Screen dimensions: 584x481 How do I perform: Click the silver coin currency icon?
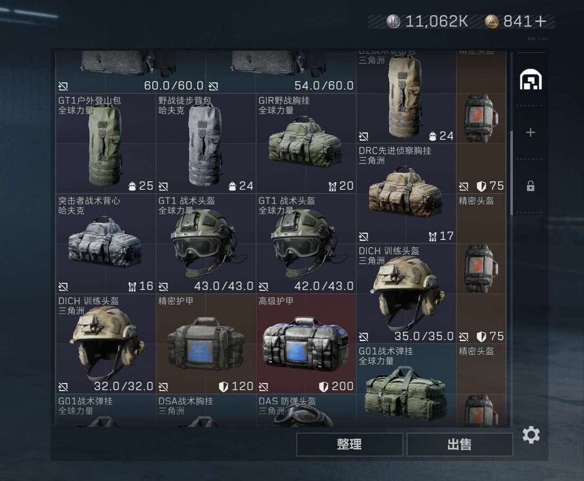click(393, 22)
